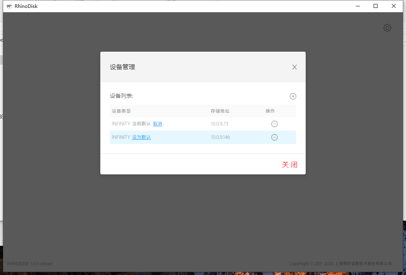Minimize the RhinoDisk window
This screenshot has height=275, width=406.
click(x=357, y=6)
